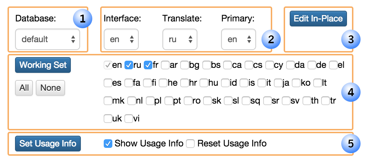Screen dimensions: 367x165
Task: Enable the de language checkbox
Action: (312, 65)
